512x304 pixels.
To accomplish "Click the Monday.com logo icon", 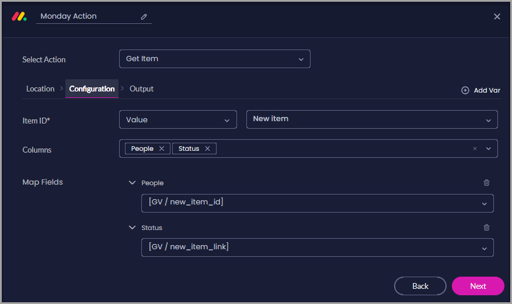I will tap(19, 16).
